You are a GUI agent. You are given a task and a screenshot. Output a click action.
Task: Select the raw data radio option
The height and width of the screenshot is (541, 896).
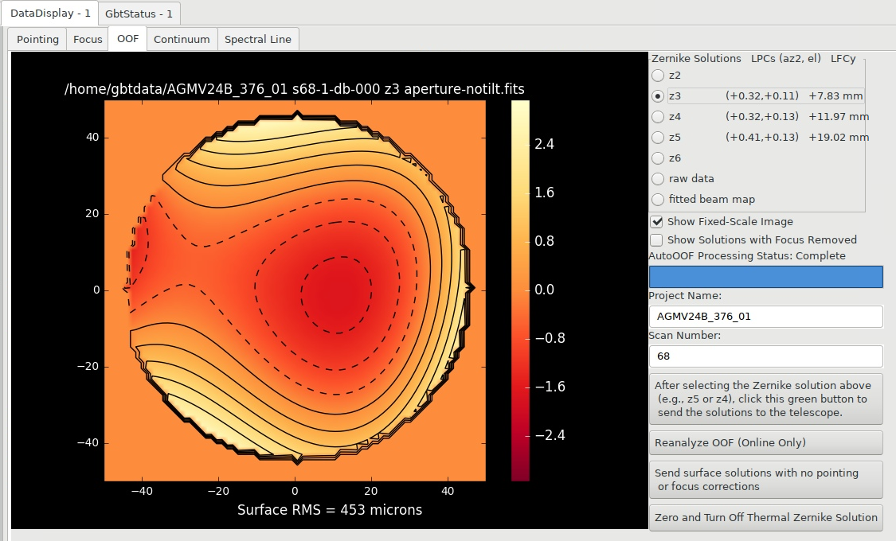click(659, 179)
